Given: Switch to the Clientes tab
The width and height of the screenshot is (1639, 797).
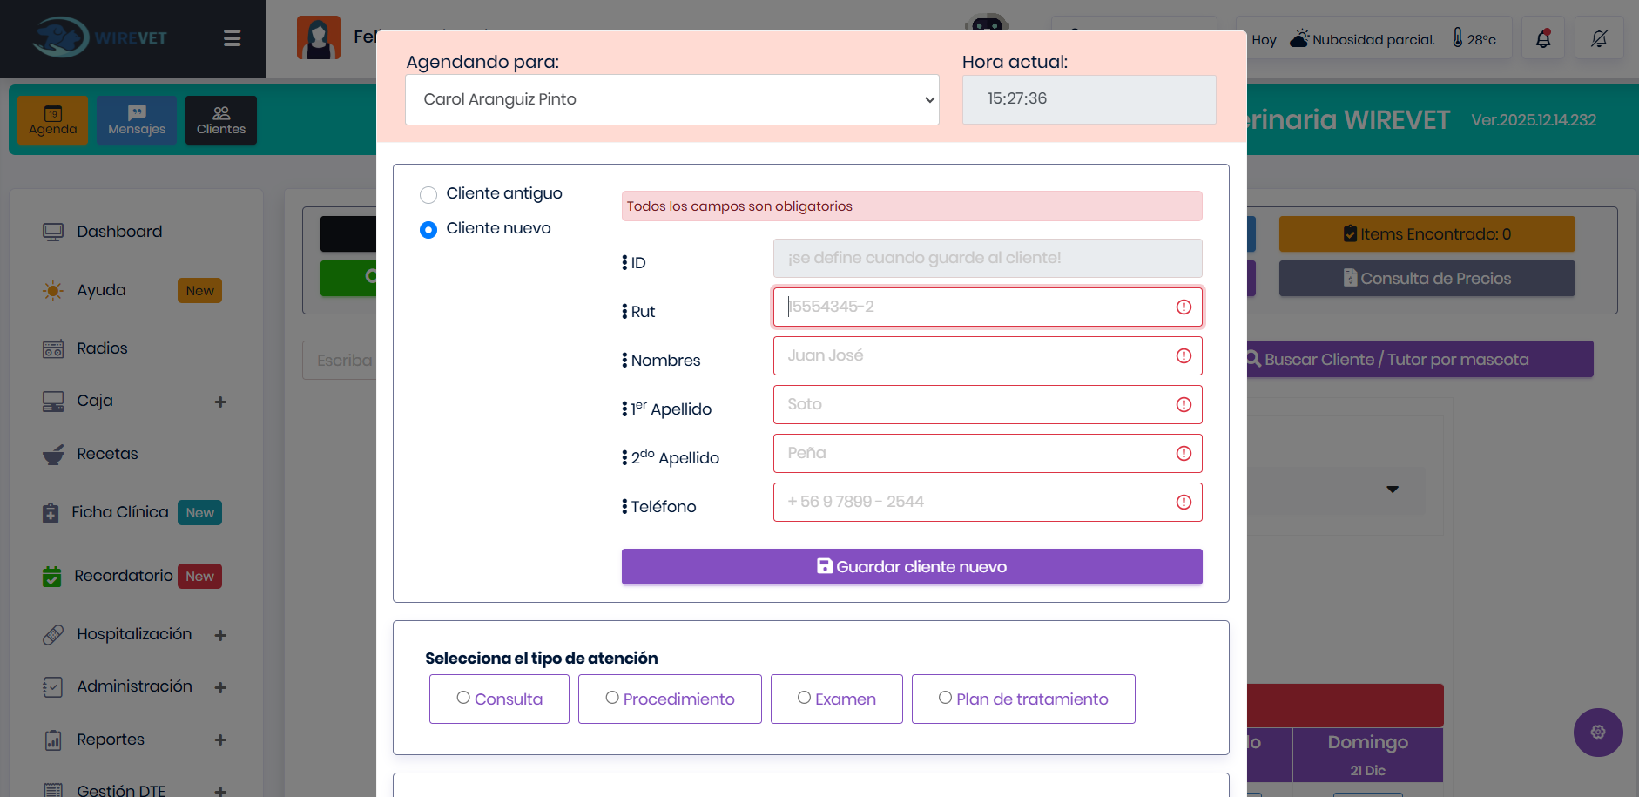Looking at the screenshot, I should pos(220,119).
